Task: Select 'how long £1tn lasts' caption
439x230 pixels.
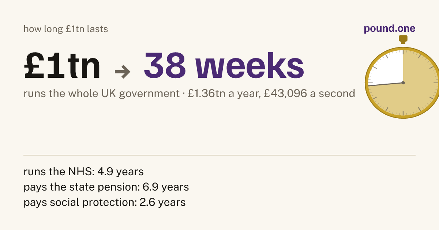Action: pyautogui.click(x=66, y=29)
